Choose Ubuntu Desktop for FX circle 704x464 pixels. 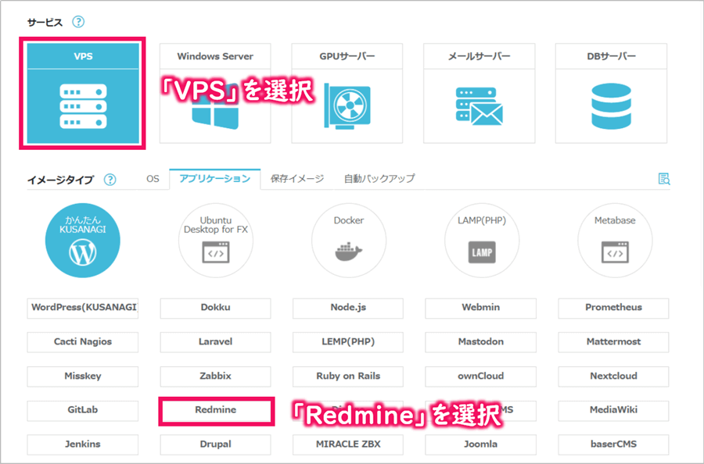point(216,241)
